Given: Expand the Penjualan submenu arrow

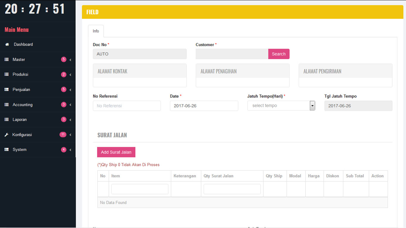Looking at the screenshot, I should [70, 90].
